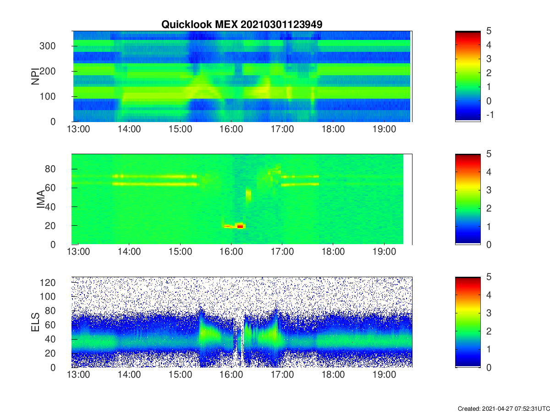The image size is (550, 413).
Task: Click the 16:00 tick under the IMA panel
Action: click(x=231, y=252)
